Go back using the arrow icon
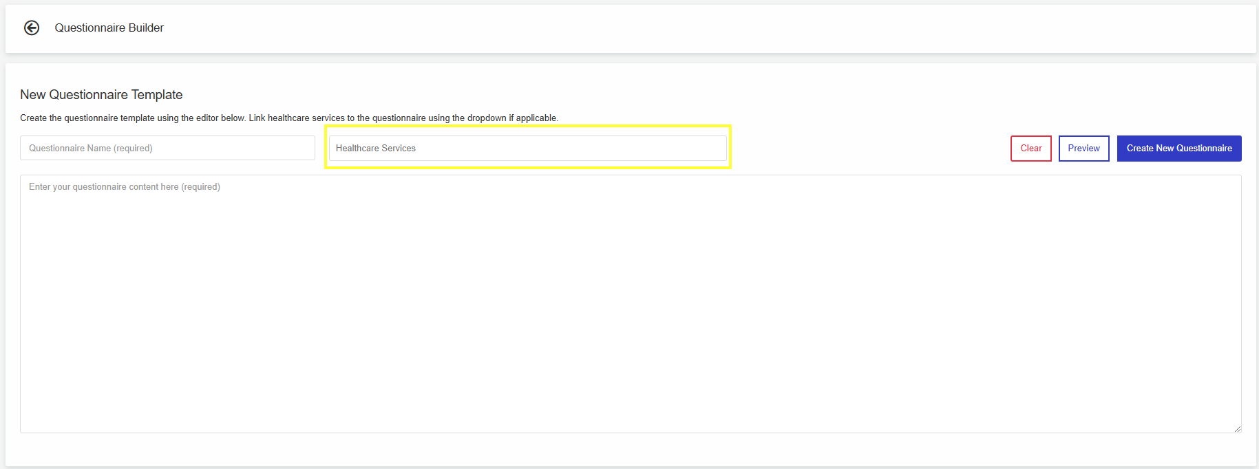The width and height of the screenshot is (1259, 469). coord(32,28)
